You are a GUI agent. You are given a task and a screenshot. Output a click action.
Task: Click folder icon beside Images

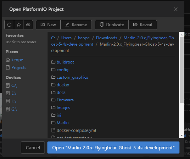[x=53, y=108]
